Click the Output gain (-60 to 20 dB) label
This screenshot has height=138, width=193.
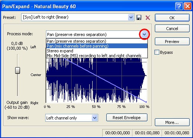17,105
